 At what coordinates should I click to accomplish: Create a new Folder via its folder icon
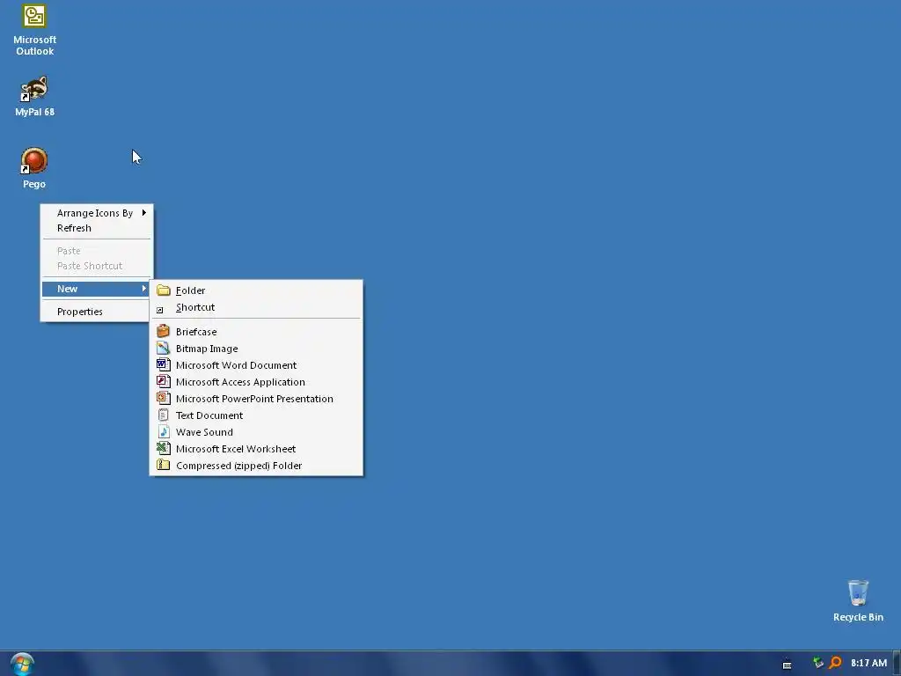point(163,290)
